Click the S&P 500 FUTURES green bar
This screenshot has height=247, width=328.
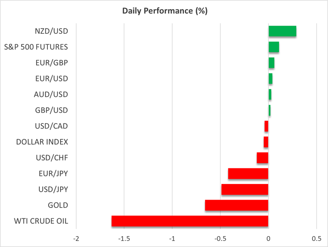(274, 47)
